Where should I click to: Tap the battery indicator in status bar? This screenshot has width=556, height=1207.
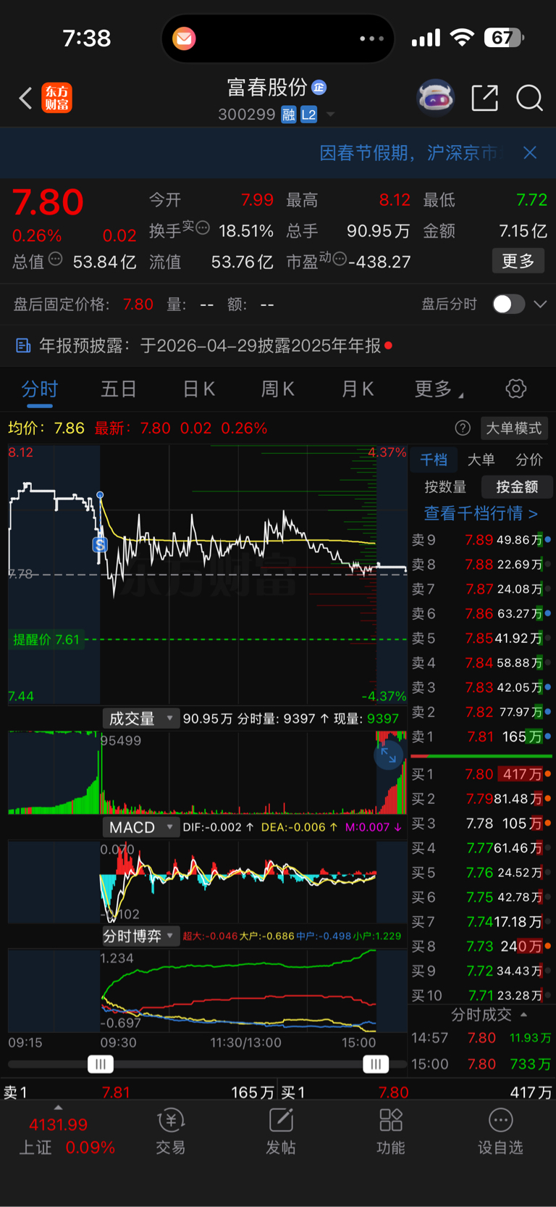[505, 38]
